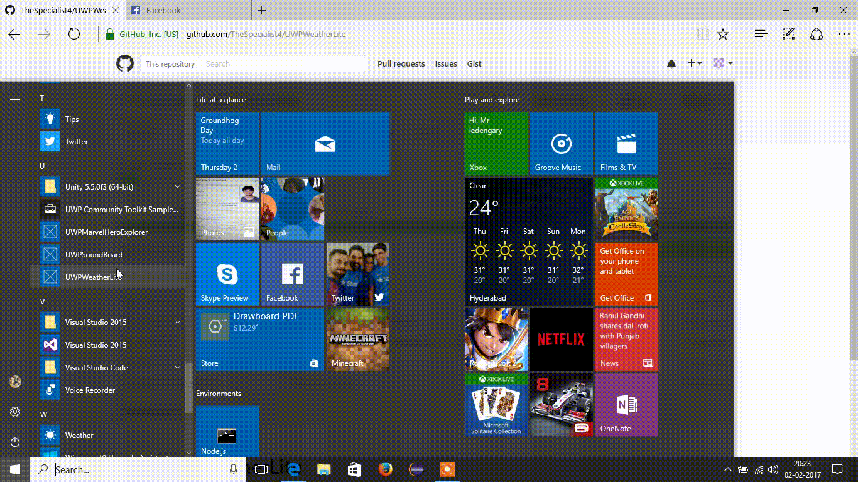Open Windows Store from the taskbar
The width and height of the screenshot is (858, 482).
click(x=354, y=469)
